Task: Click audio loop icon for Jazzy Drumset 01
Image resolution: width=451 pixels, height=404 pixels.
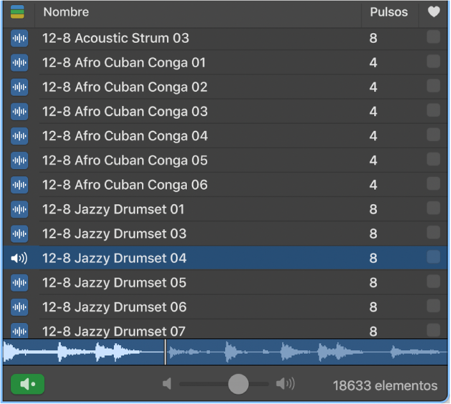Action: click(x=20, y=209)
